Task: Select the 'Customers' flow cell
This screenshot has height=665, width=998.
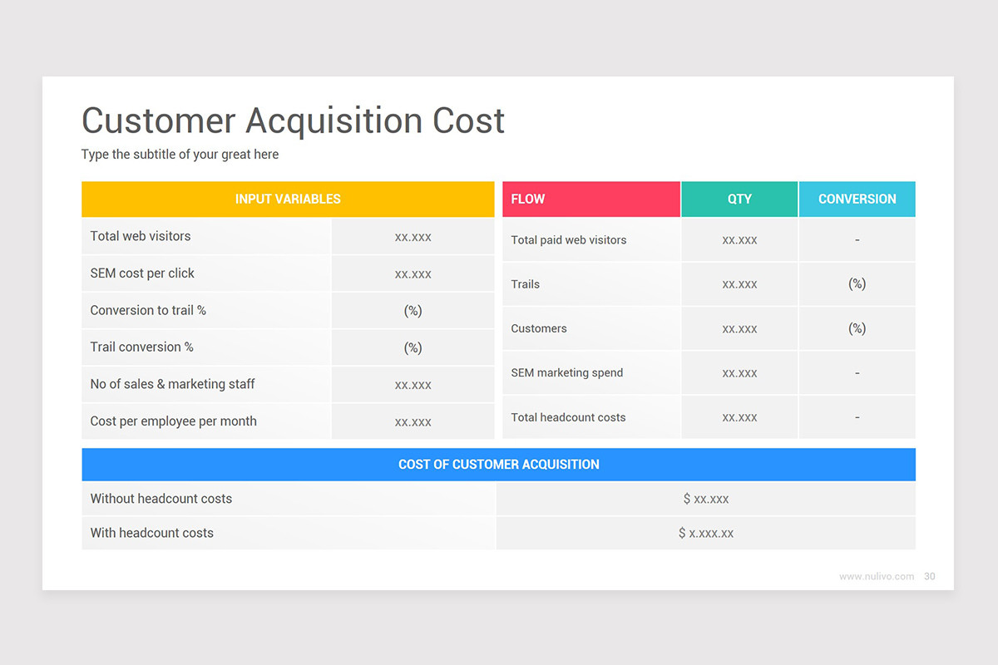Action: click(591, 328)
